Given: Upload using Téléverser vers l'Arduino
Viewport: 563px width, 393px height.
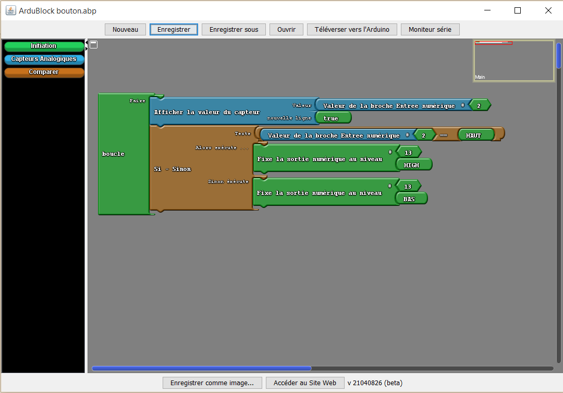Looking at the screenshot, I should click(352, 30).
